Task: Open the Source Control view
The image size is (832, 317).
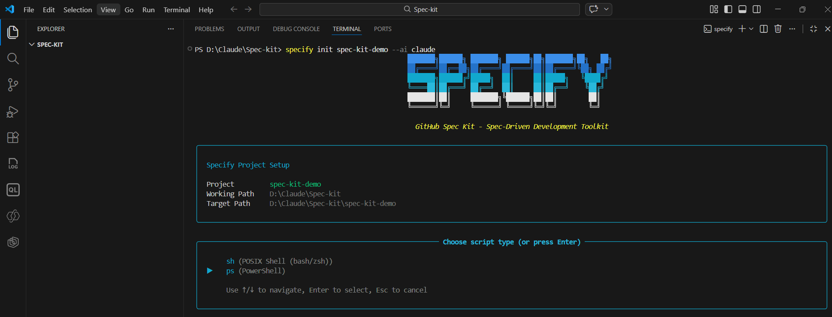Action: 13,85
